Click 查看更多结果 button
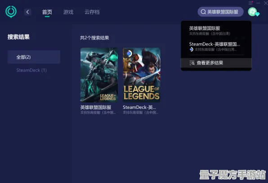The image size is (268, 183). 216,63
